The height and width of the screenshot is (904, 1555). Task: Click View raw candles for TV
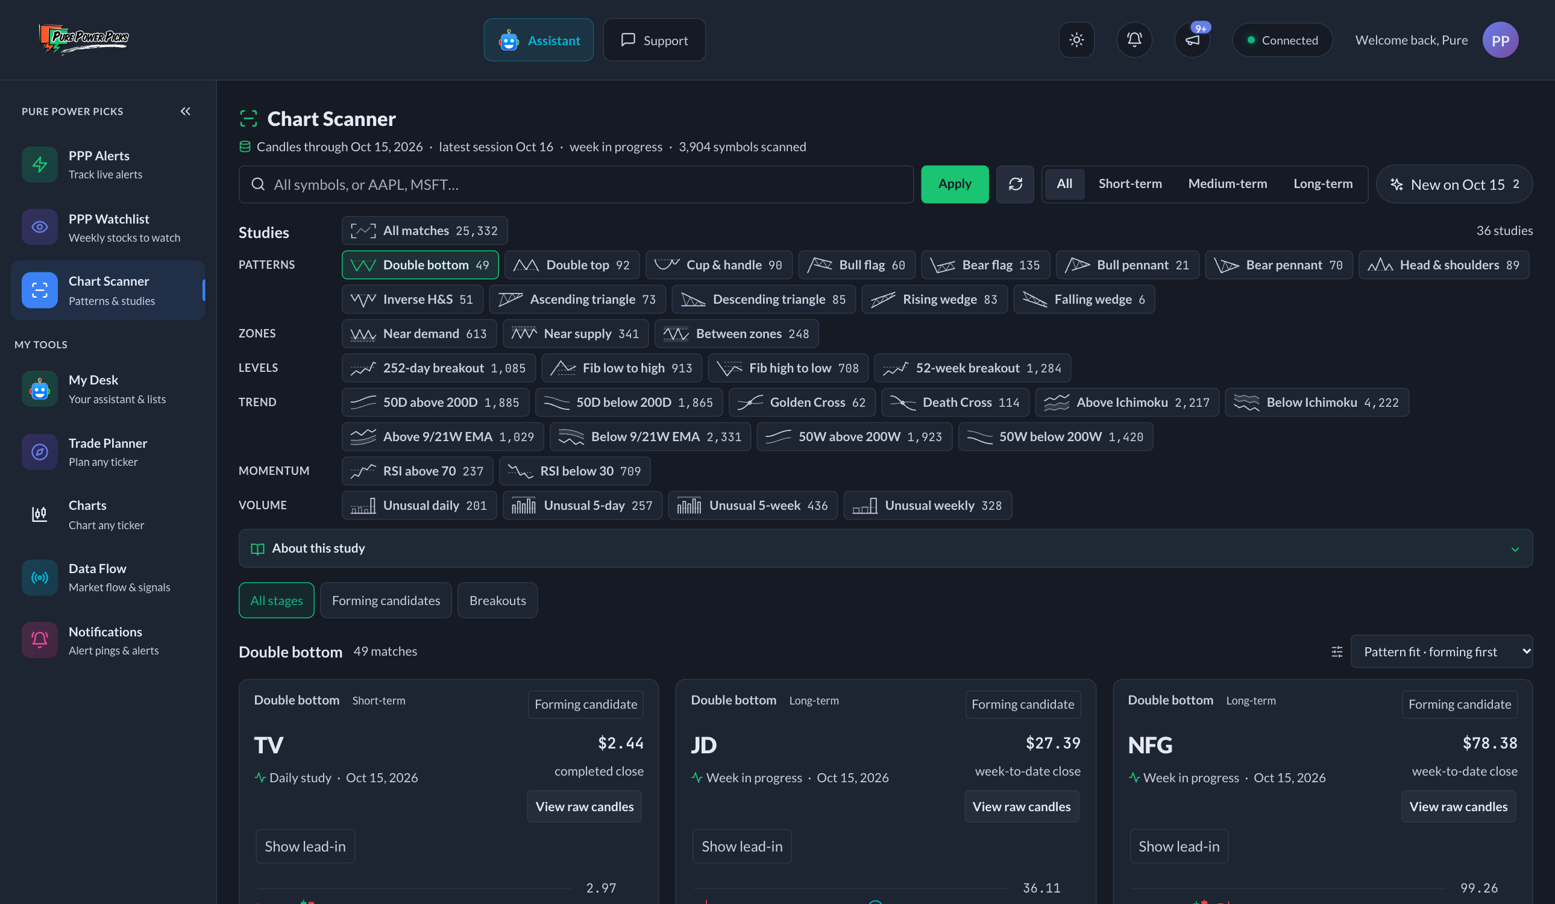(x=585, y=806)
